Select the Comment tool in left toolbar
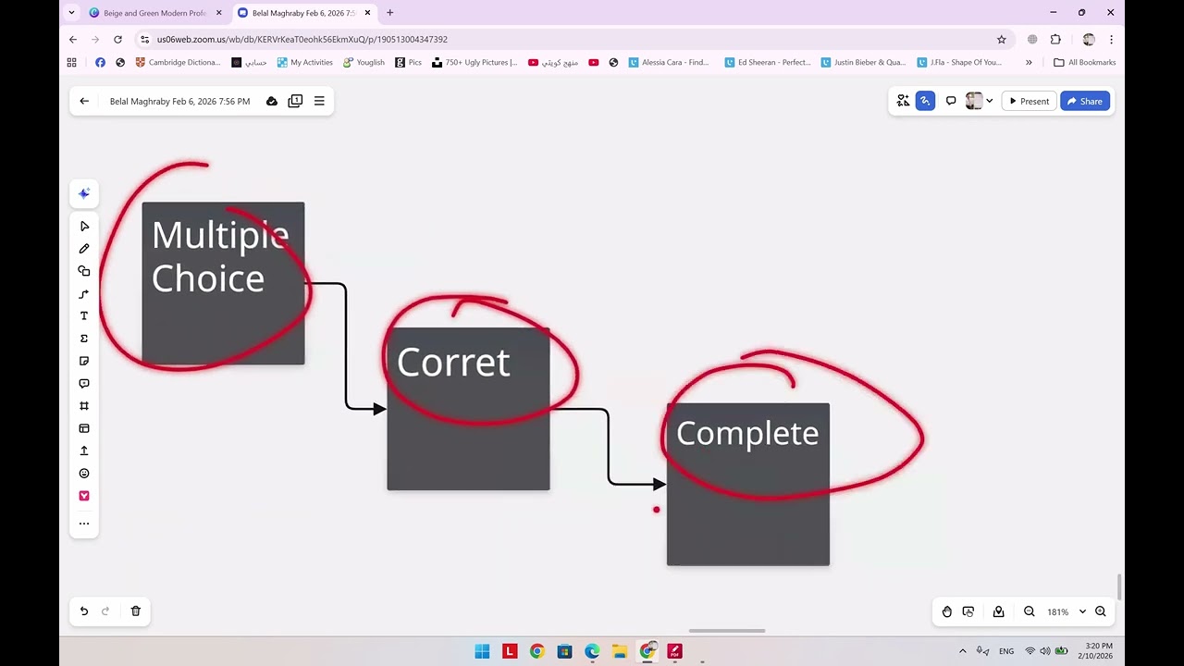 pos(84,383)
